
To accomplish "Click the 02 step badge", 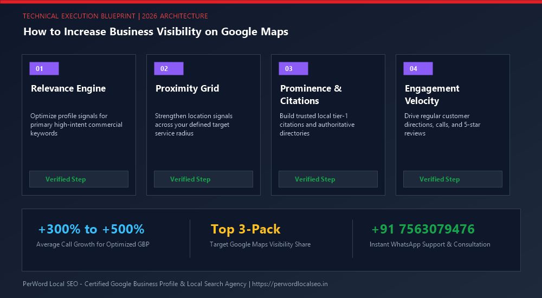I will coord(169,68).
